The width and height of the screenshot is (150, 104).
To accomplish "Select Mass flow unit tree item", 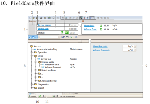I will pos(52,65).
